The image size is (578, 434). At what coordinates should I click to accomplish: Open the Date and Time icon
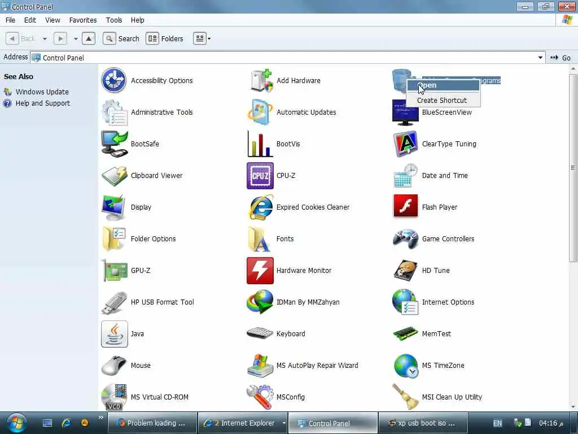click(405, 176)
